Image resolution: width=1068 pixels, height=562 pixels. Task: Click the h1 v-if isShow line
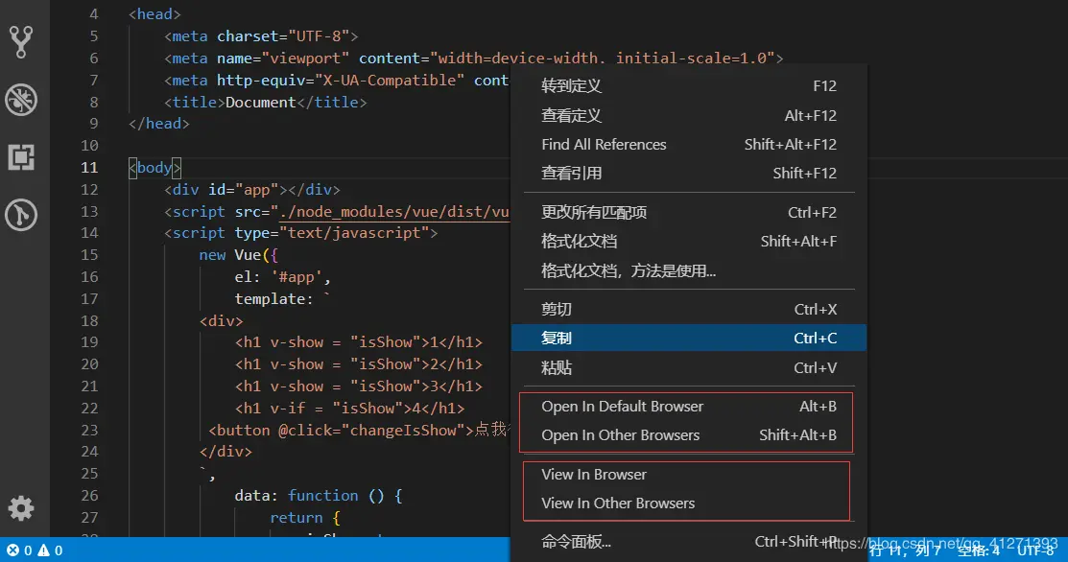[x=349, y=409]
